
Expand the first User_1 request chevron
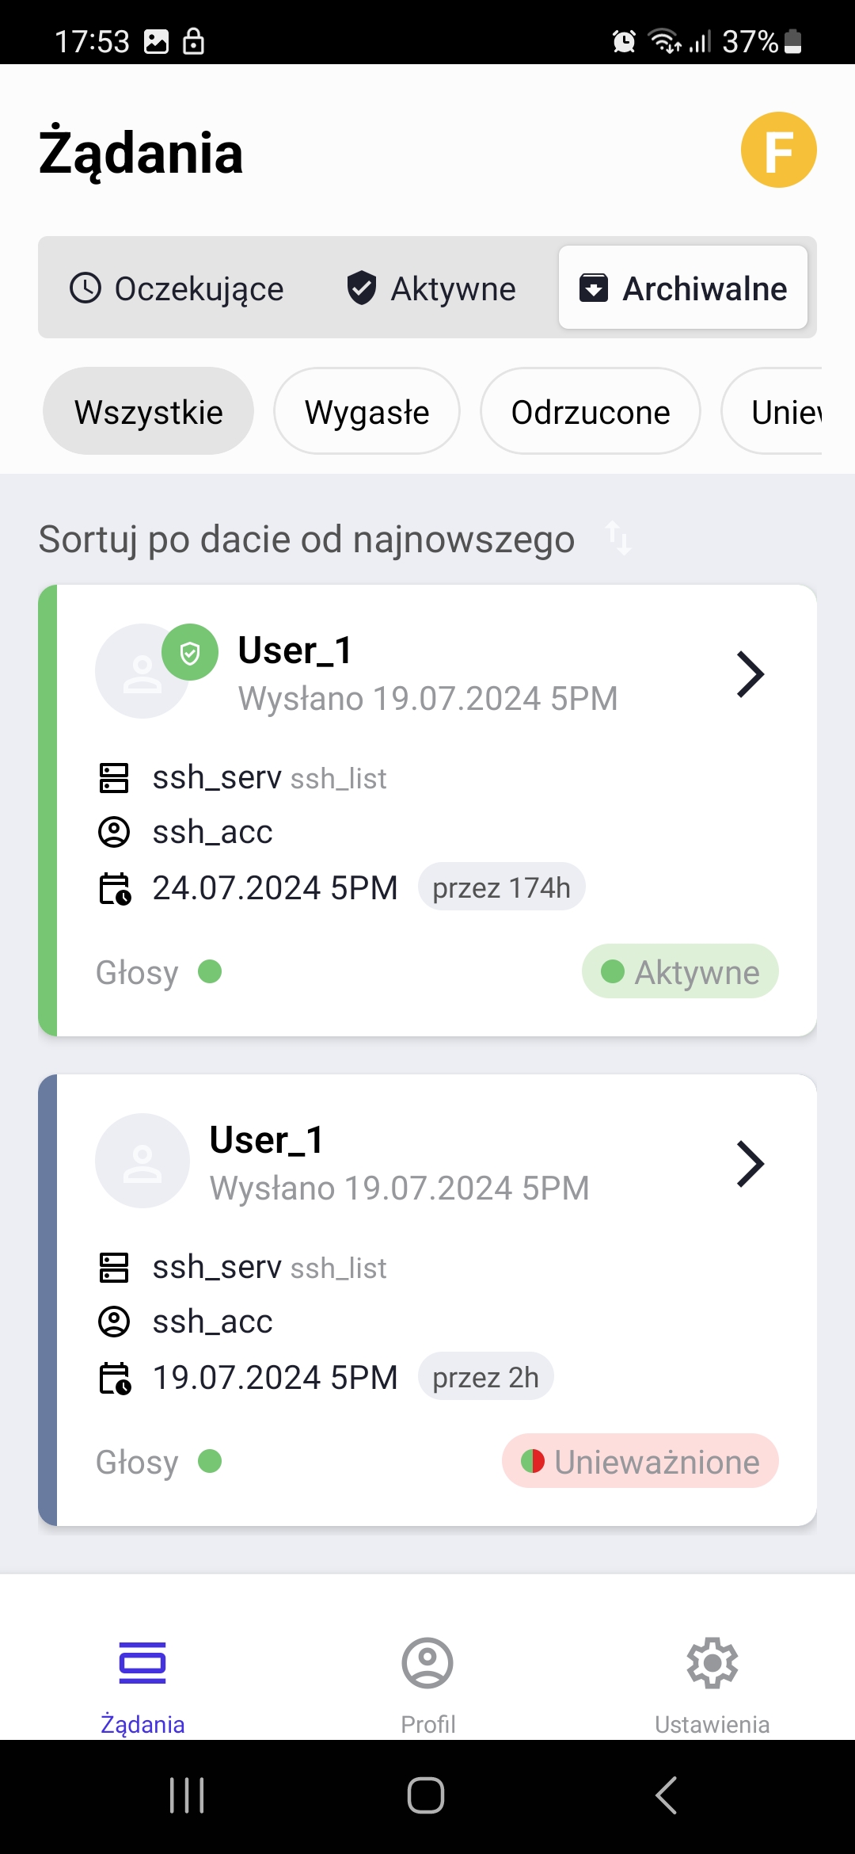pos(750,674)
